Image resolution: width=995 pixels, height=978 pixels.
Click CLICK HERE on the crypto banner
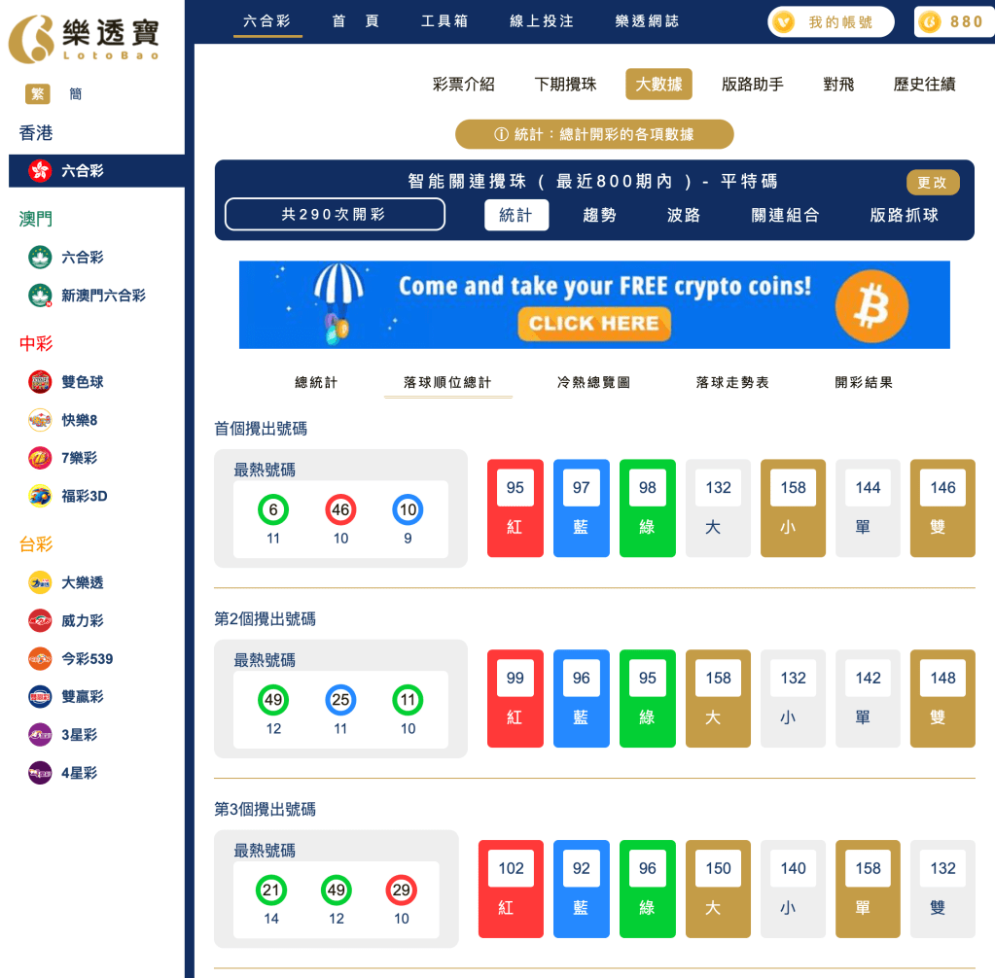pyautogui.click(x=593, y=325)
